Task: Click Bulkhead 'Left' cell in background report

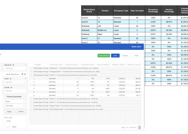Action: click(x=105, y=26)
